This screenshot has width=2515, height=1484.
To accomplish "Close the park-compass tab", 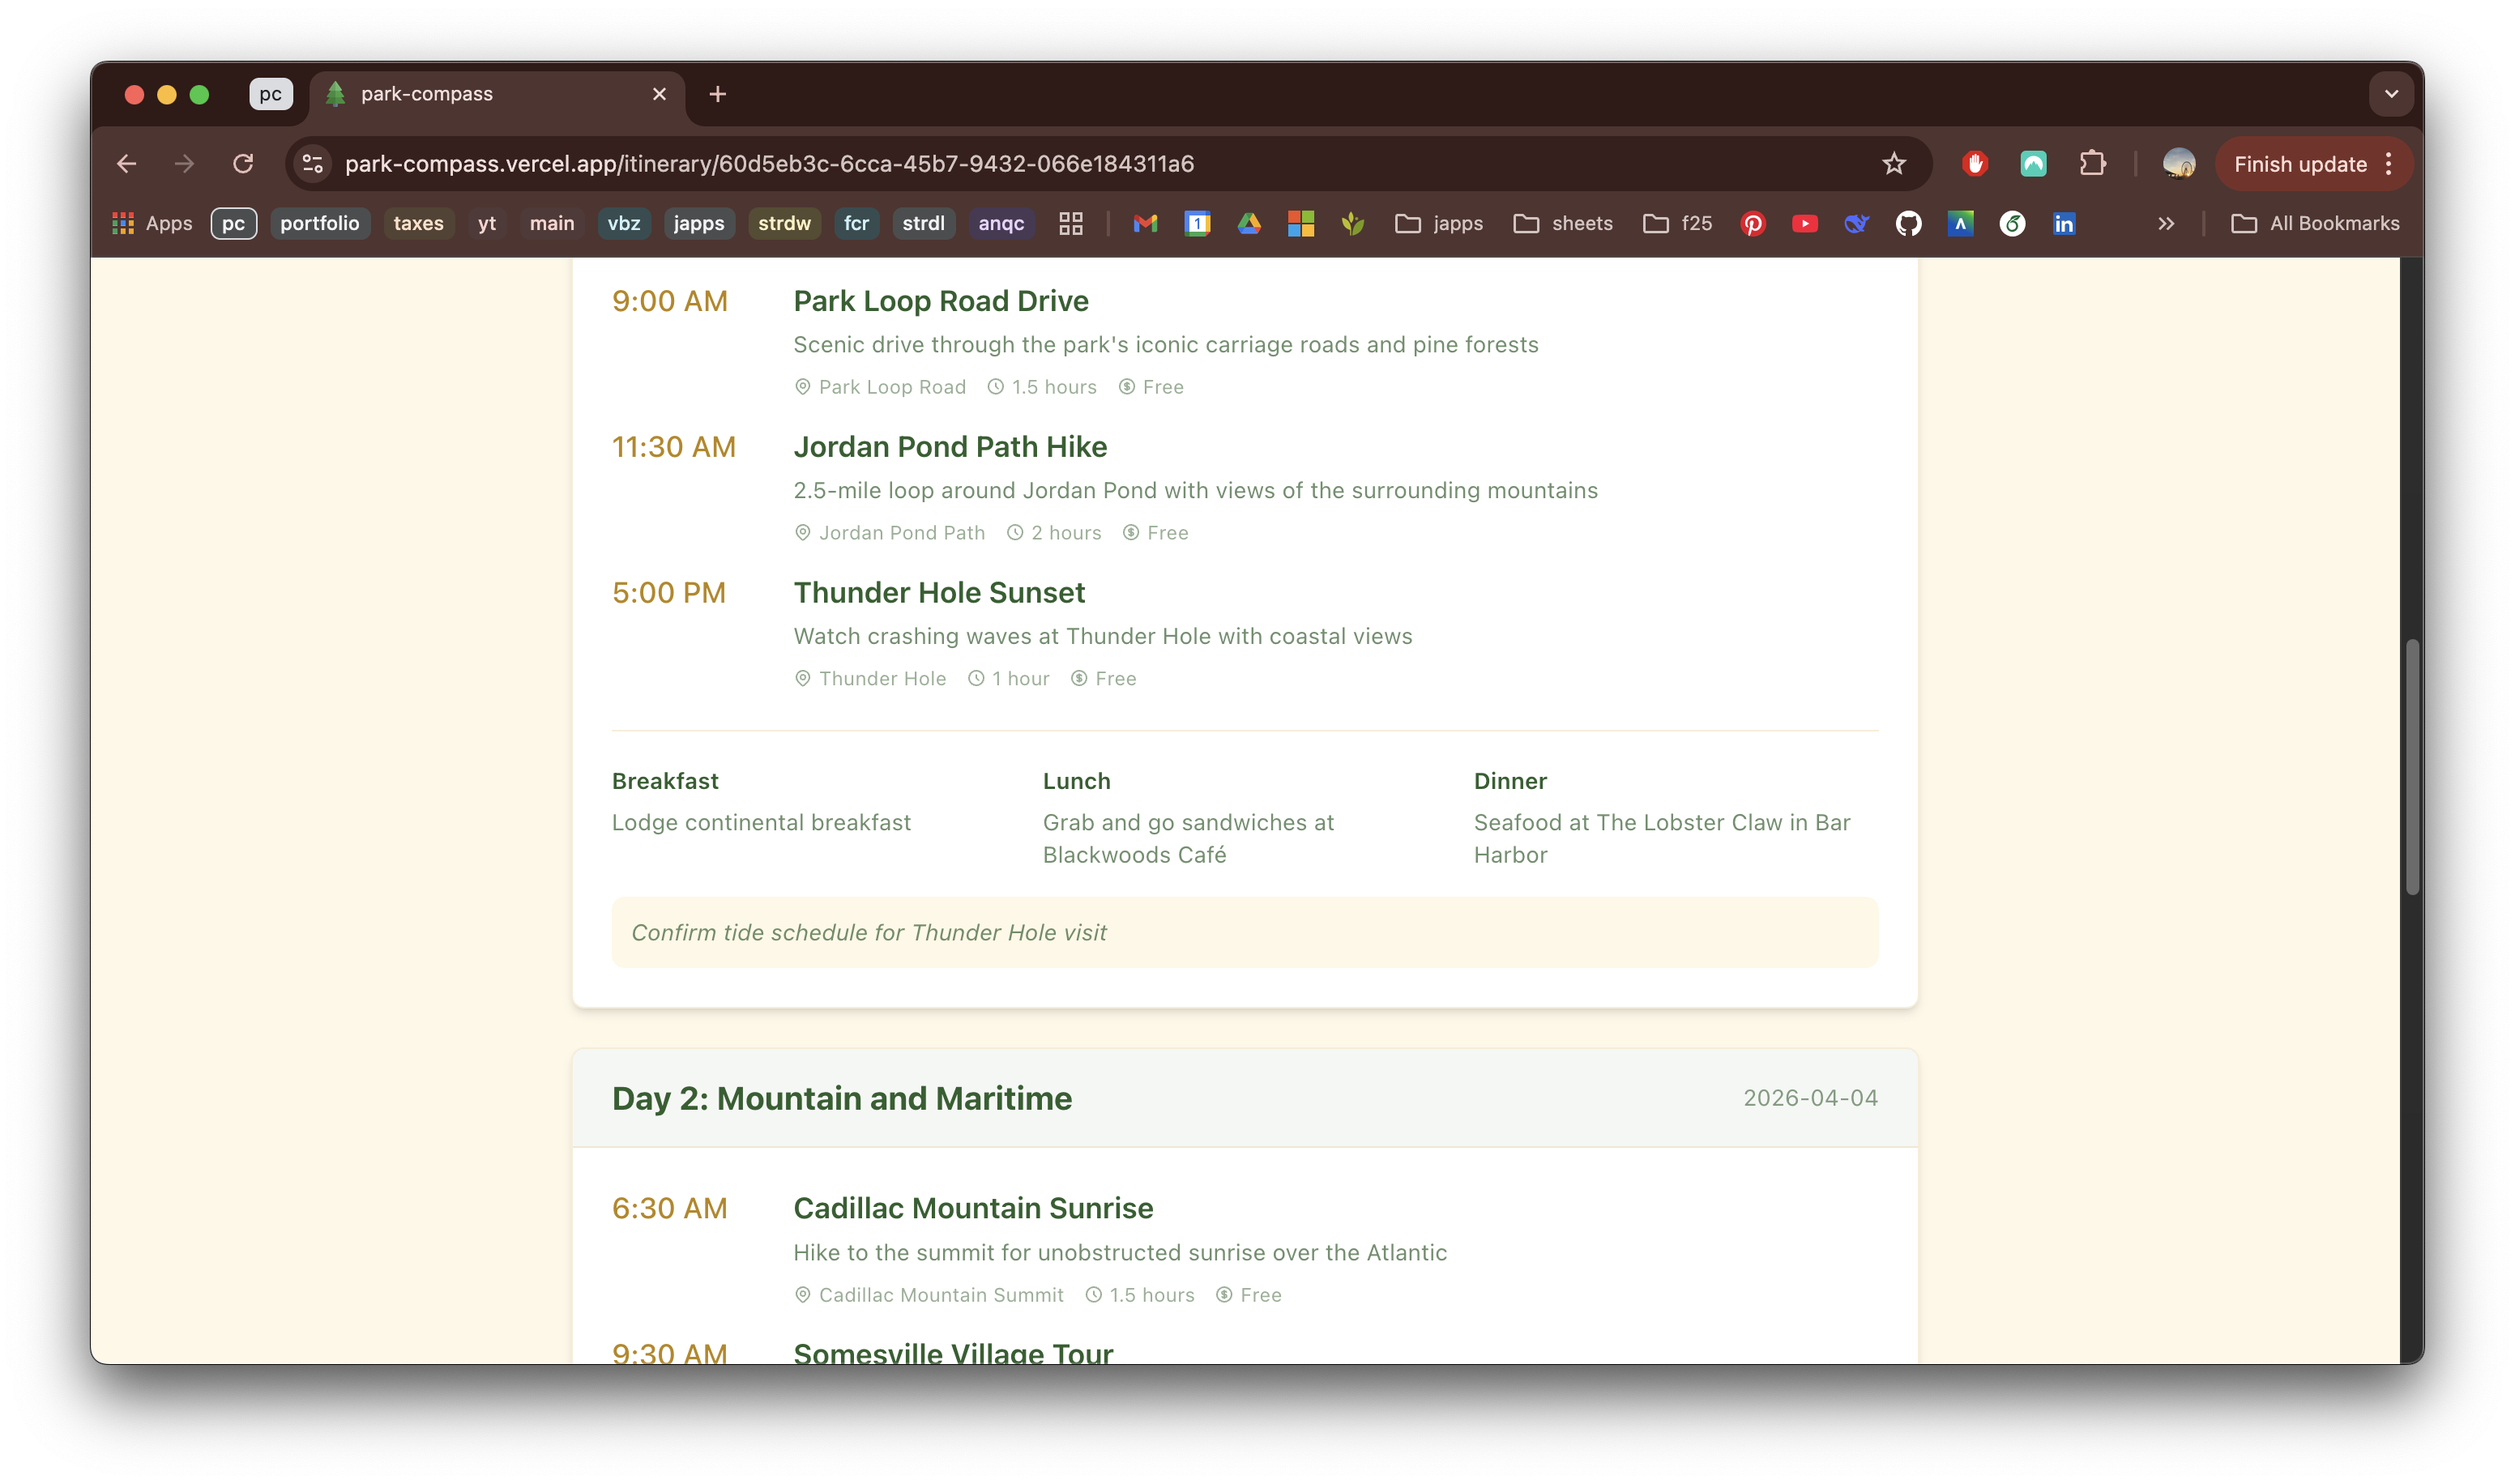I will tap(659, 94).
